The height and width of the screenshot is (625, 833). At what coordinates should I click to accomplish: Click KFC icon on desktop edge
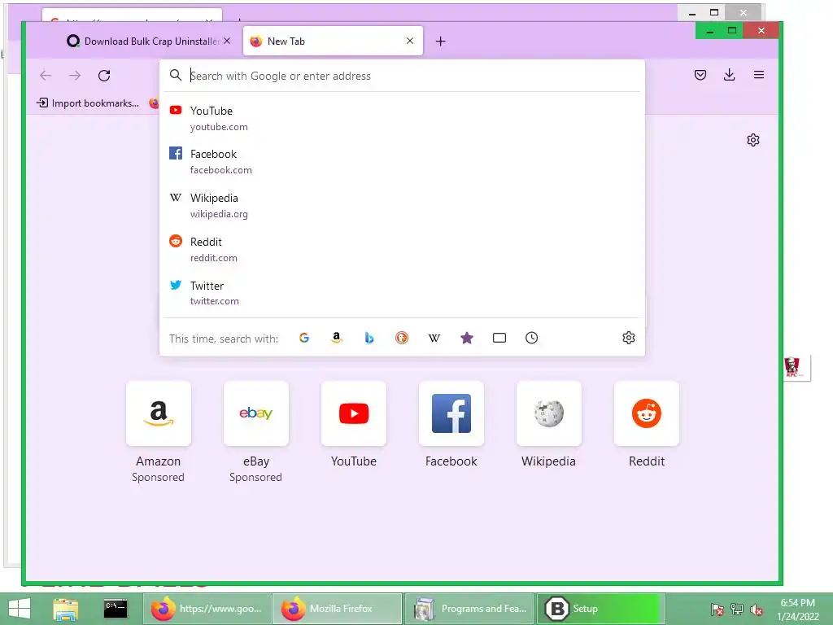pos(796,368)
